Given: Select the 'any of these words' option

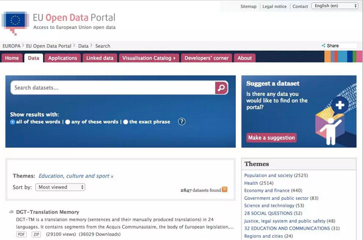Looking at the screenshot, I should click(68, 122).
